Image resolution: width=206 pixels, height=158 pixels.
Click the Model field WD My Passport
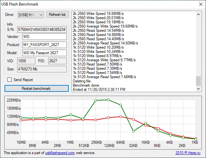[44, 53]
